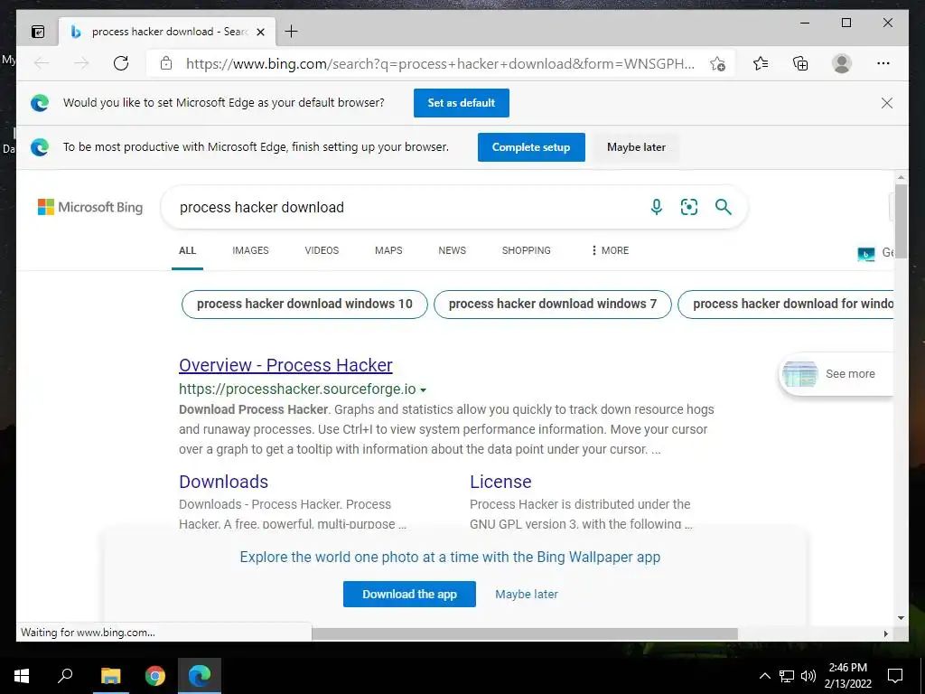Screen dimensions: 925x694
Task: Select suggestion process hacker download windows 7
Action: [x=552, y=304]
